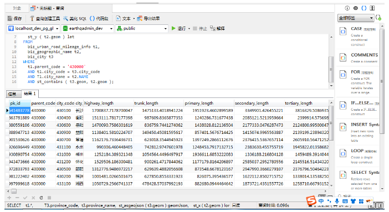Click line 13 of the SQL editor
The image size is (389, 212).
coord(57,66)
